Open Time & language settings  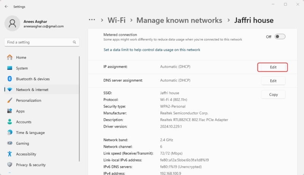pos(30,133)
